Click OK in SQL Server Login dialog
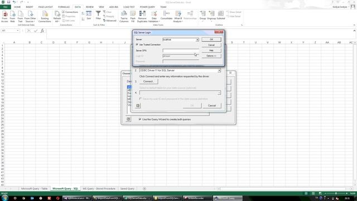This screenshot has width=357, height=201. tap(211, 40)
